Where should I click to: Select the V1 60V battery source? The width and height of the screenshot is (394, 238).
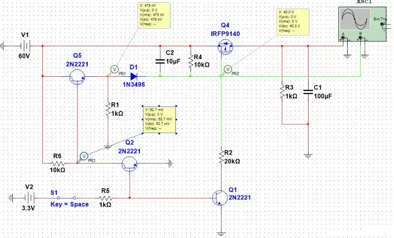pos(25,46)
